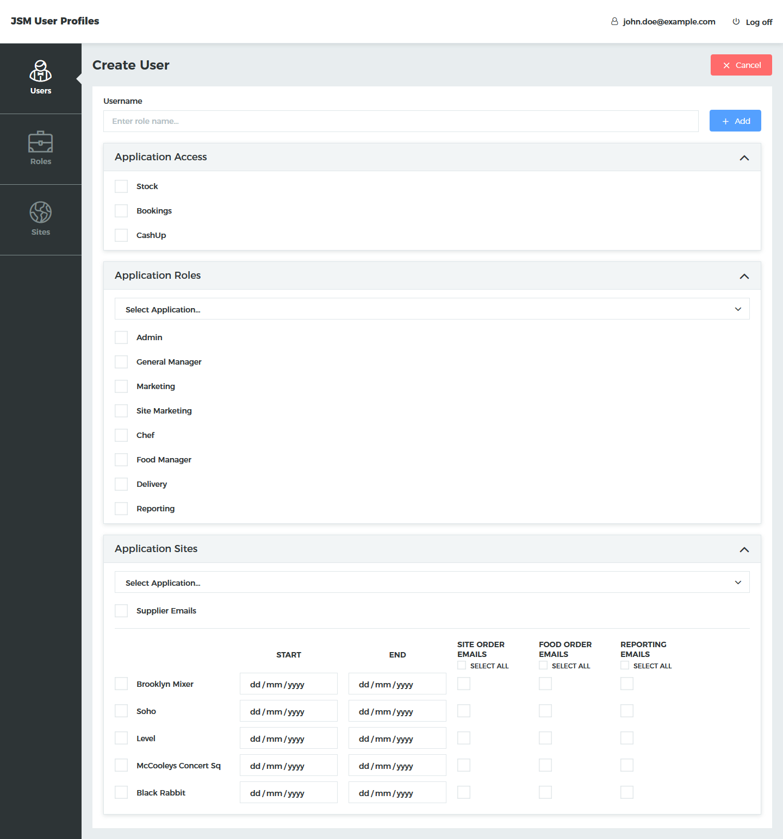The height and width of the screenshot is (839, 783).
Task: Click the Black Rabbit end date field
Action: pyautogui.click(x=397, y=793)
